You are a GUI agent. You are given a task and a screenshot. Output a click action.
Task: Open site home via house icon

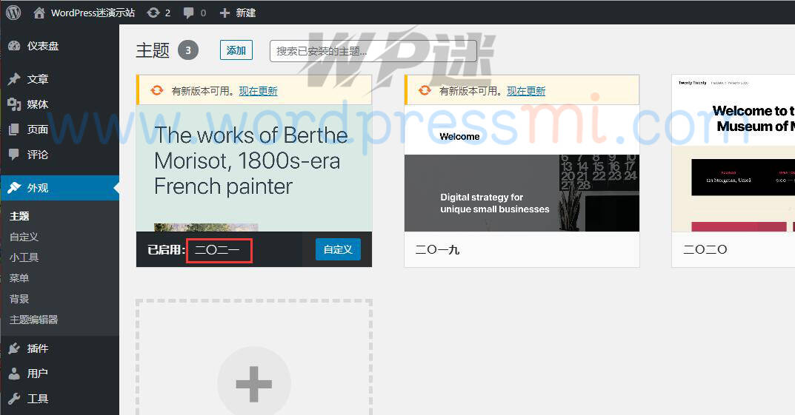point(39,13)
